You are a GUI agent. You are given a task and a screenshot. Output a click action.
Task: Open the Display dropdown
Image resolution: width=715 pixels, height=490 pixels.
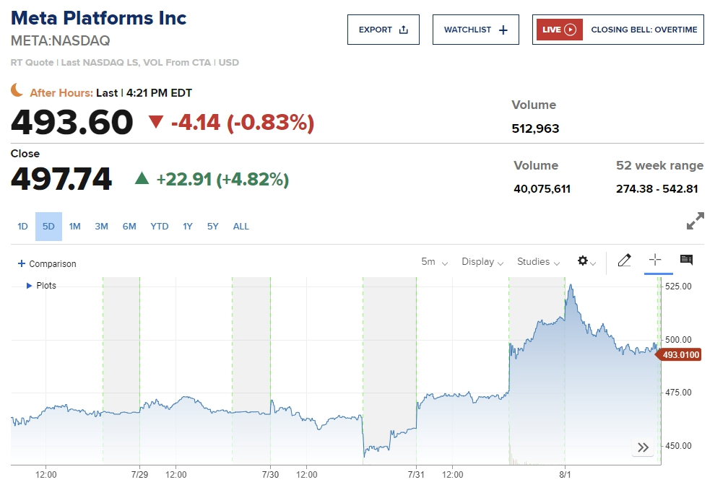click(x=482, y=262)
